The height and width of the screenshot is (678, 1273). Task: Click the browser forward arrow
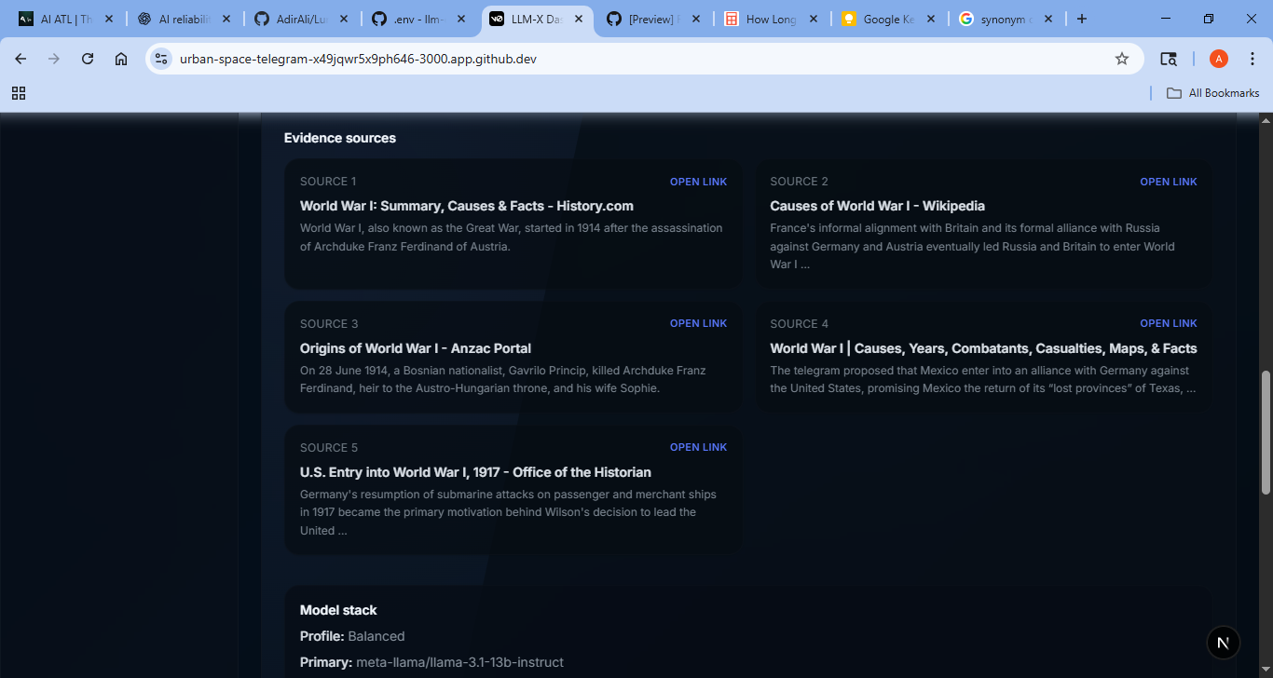(x=54, y=59)
